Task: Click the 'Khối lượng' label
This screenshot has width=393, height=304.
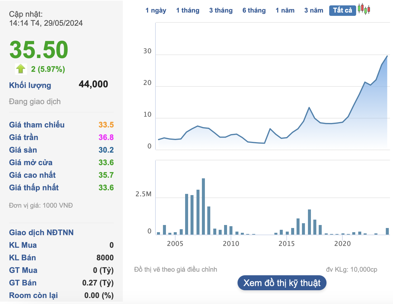Action: point(30,85)
